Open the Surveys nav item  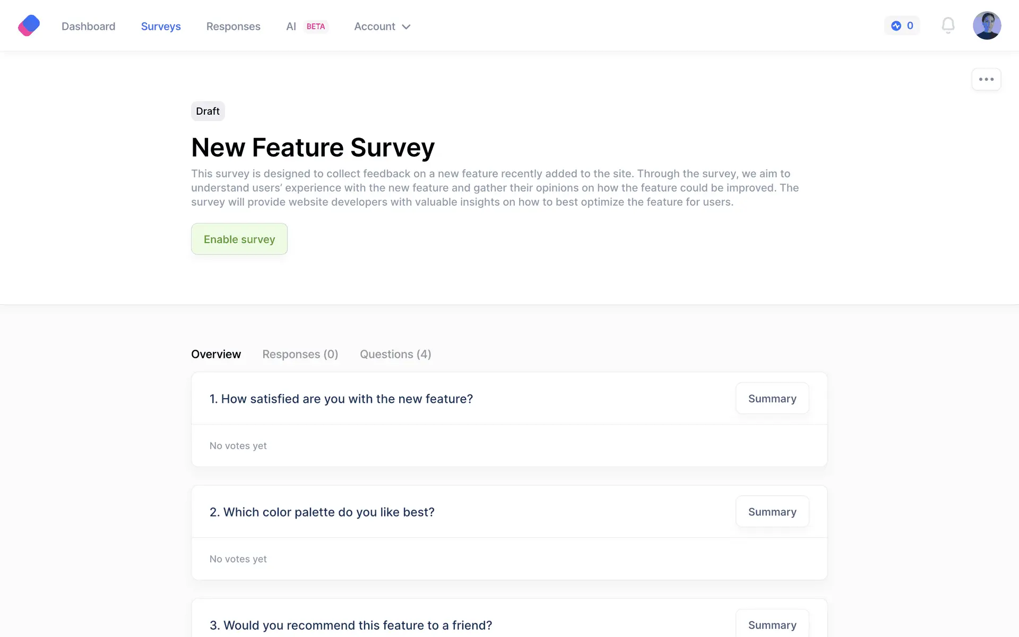click(161, 27)
